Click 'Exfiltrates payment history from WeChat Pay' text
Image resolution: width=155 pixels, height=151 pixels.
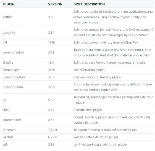point(106,43)
